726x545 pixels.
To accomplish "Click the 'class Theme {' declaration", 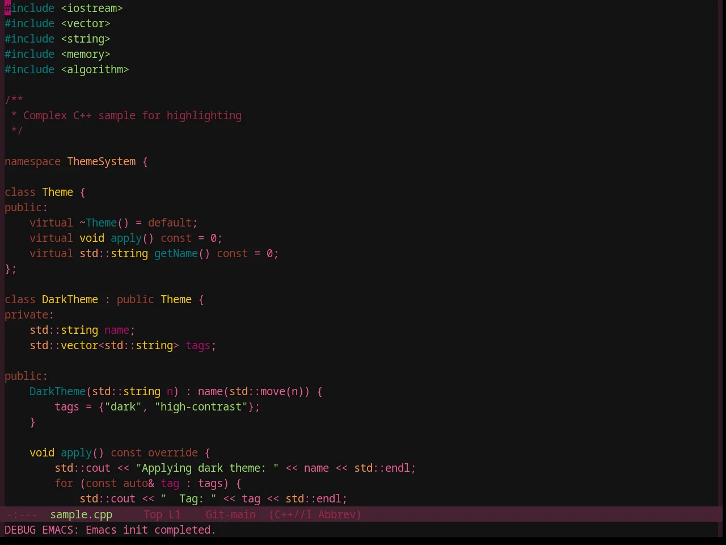I will (x=45, y=192).
